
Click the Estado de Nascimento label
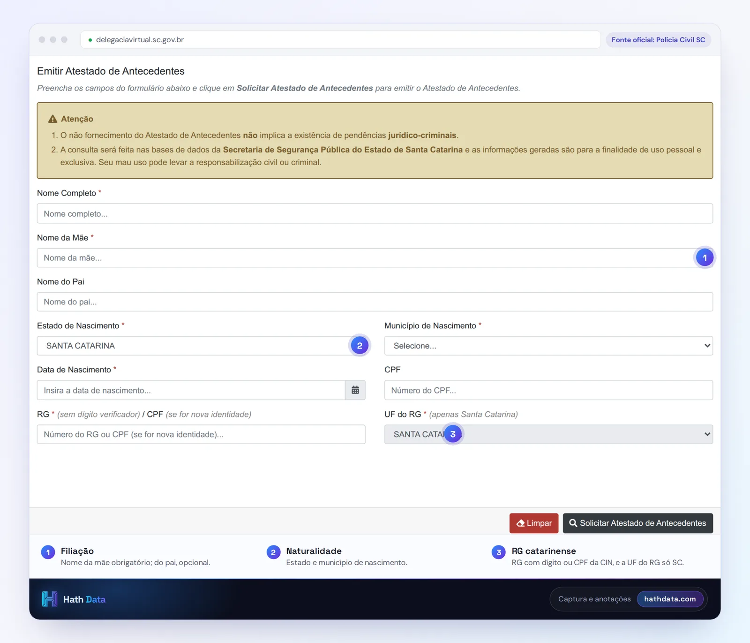tap(78, 326)
